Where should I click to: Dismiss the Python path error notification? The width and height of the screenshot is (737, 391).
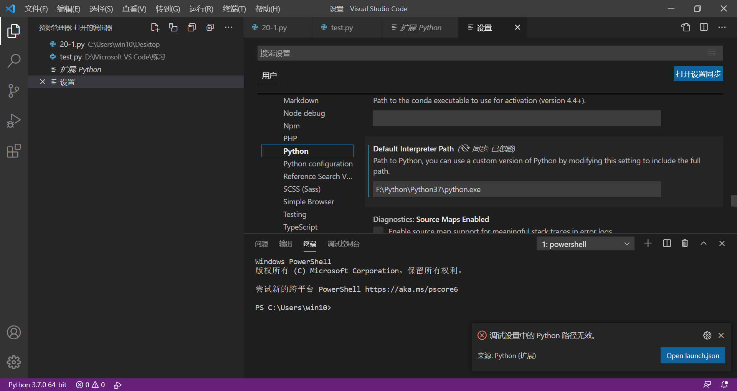click(721, 335)
